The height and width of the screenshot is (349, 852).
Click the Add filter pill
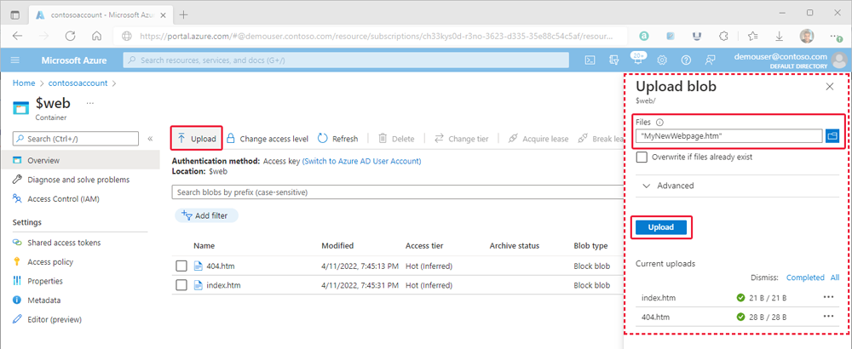point(206,216)
